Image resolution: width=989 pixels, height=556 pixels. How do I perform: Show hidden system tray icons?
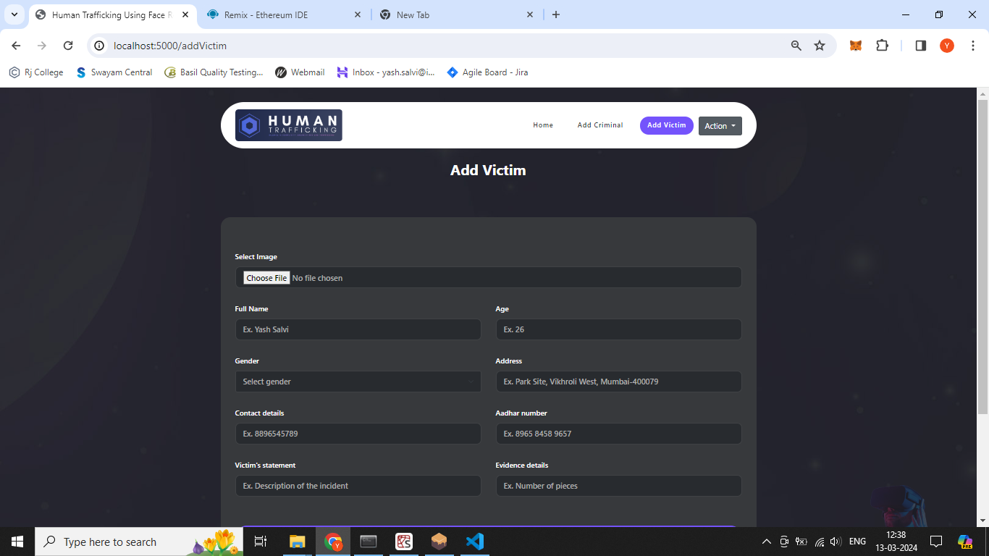[x=767, y=542]
